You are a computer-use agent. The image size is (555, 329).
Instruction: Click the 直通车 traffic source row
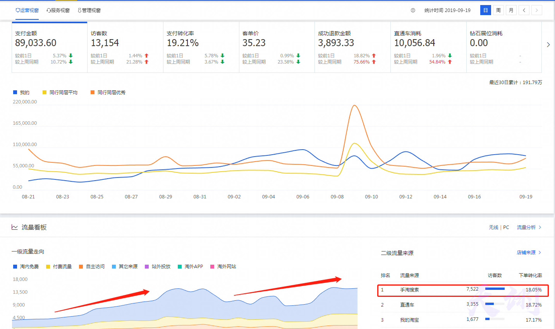[x=461, y=305]
